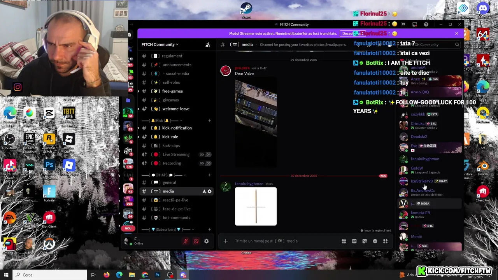Open the gift icon in the message bar
The width and height of the screenshot is (498, 280).
344,241
